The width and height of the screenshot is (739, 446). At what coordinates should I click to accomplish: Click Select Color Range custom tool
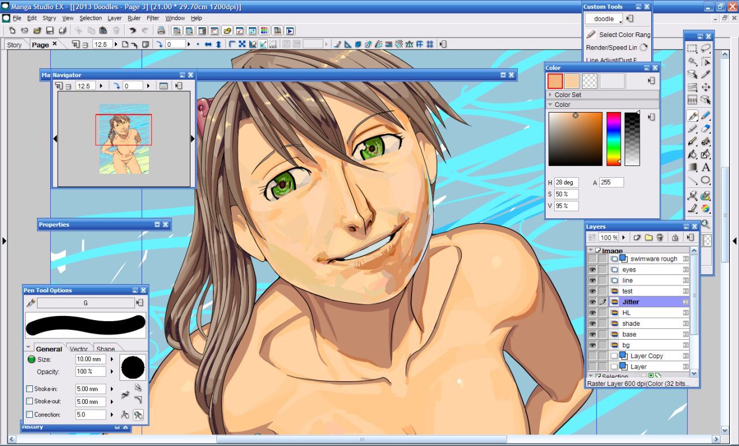coord(618,35)
